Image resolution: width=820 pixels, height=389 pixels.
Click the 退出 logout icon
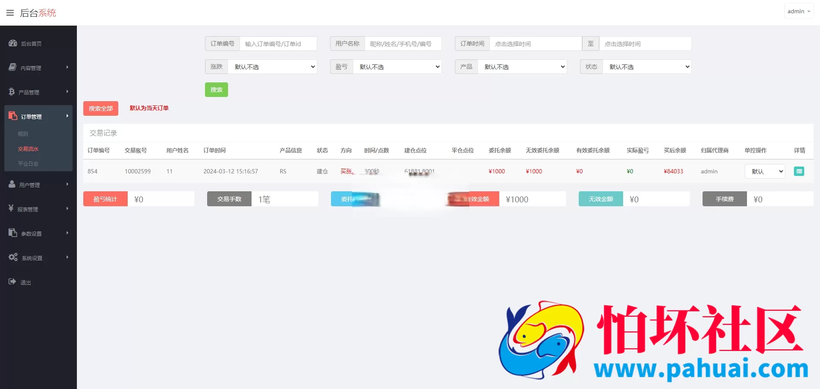coord(11,282)
